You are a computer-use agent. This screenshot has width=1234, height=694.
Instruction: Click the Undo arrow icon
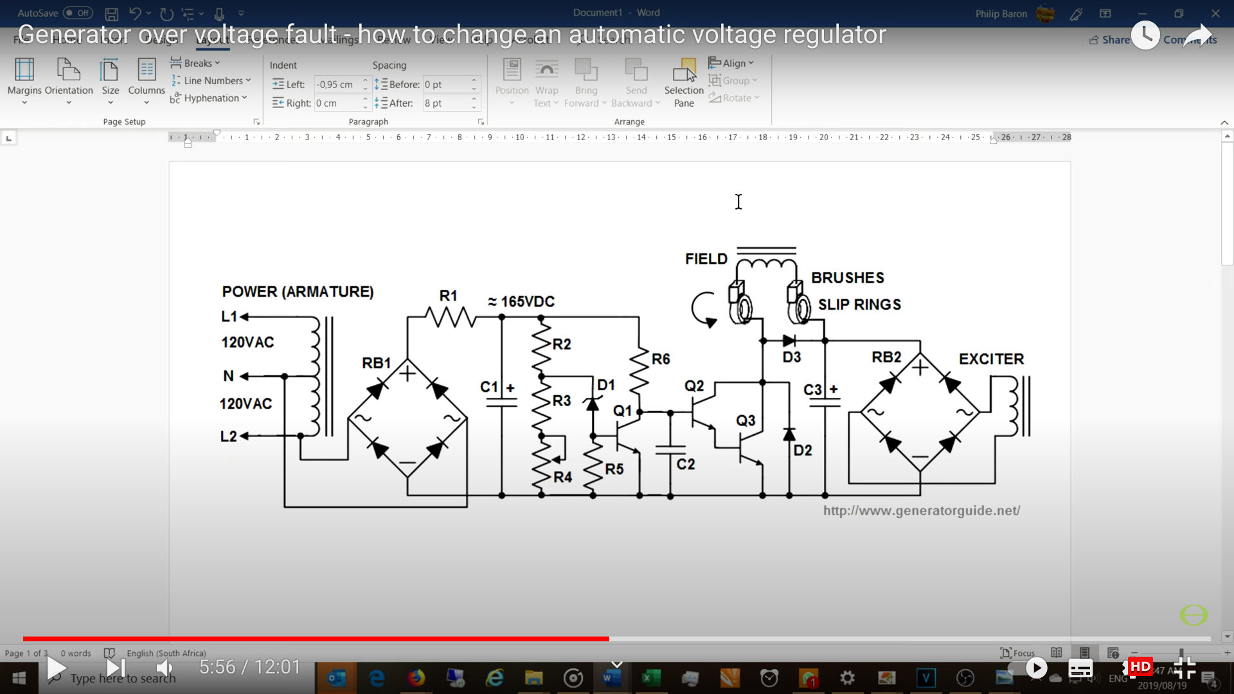(x=135, y=13)
